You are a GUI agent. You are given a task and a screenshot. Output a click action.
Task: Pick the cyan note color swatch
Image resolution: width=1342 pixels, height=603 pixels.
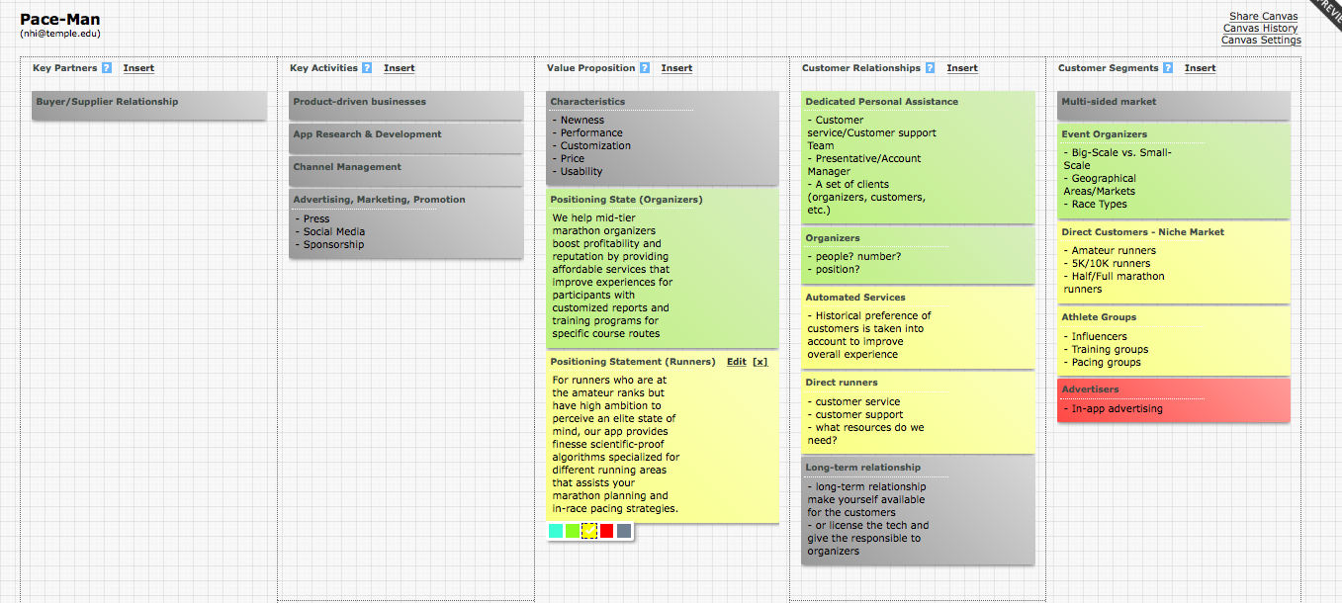point(556,531)
